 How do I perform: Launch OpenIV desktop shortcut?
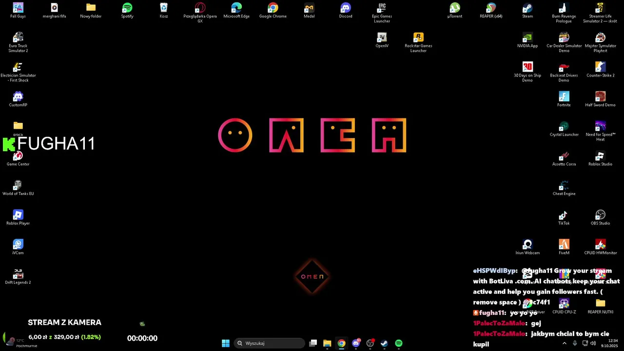click(382, 40)
